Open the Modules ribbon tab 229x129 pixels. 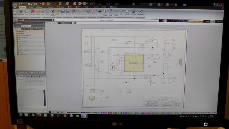click(x=113, y=7)
